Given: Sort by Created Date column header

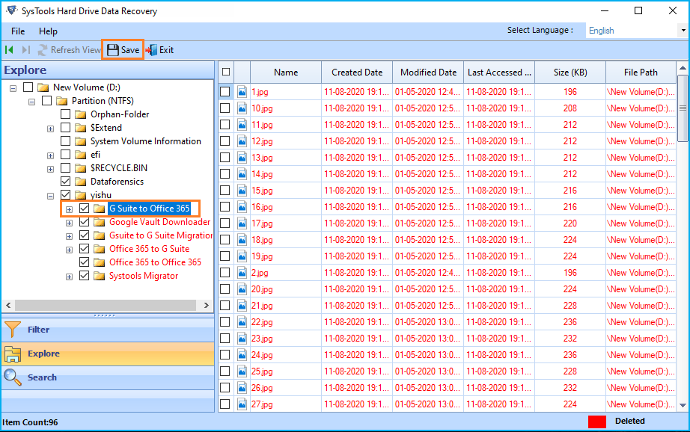Looking at the screenshot, I should point(357,72).
